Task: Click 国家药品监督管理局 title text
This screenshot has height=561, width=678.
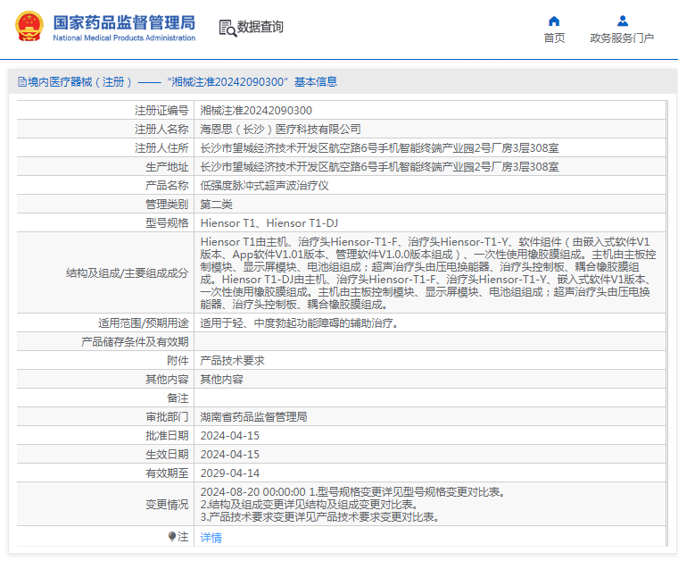Action: click(x=124, y=22)
